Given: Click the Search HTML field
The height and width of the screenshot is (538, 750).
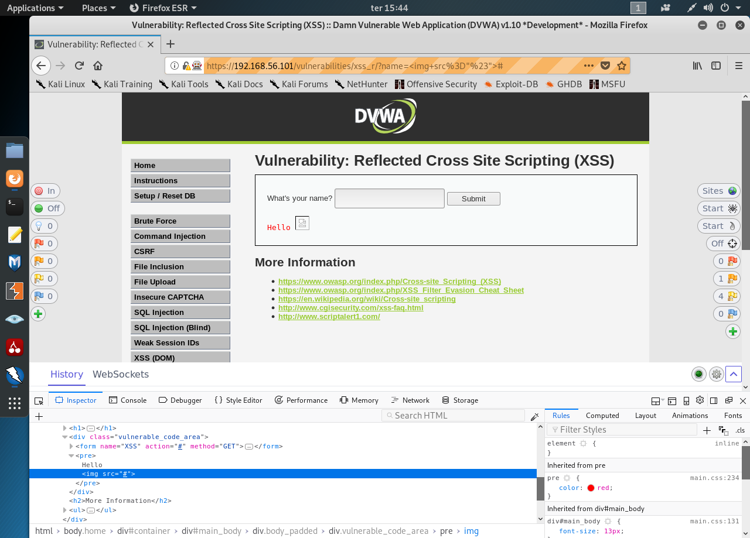Looking at the screenshot, I should (453, 416).
